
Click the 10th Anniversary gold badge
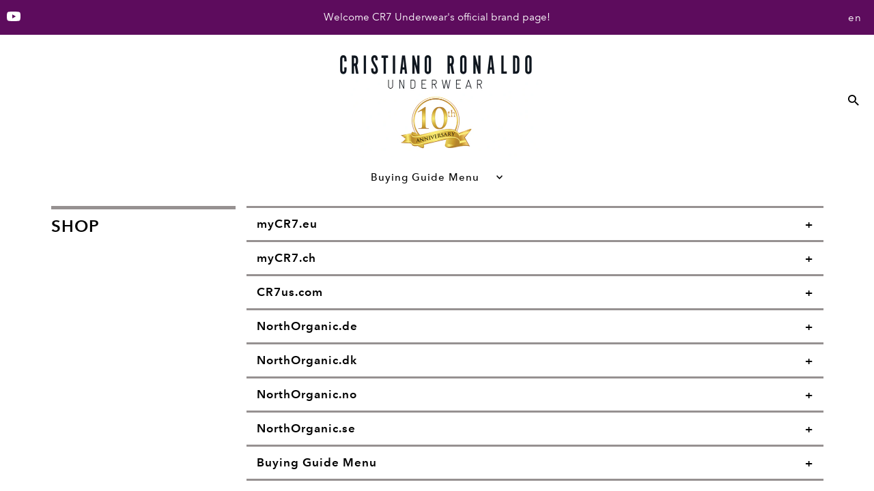point(436,123)
